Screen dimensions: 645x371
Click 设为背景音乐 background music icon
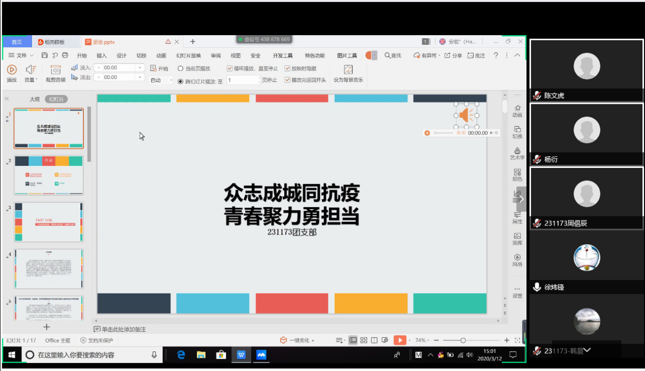tap(348, 70)
